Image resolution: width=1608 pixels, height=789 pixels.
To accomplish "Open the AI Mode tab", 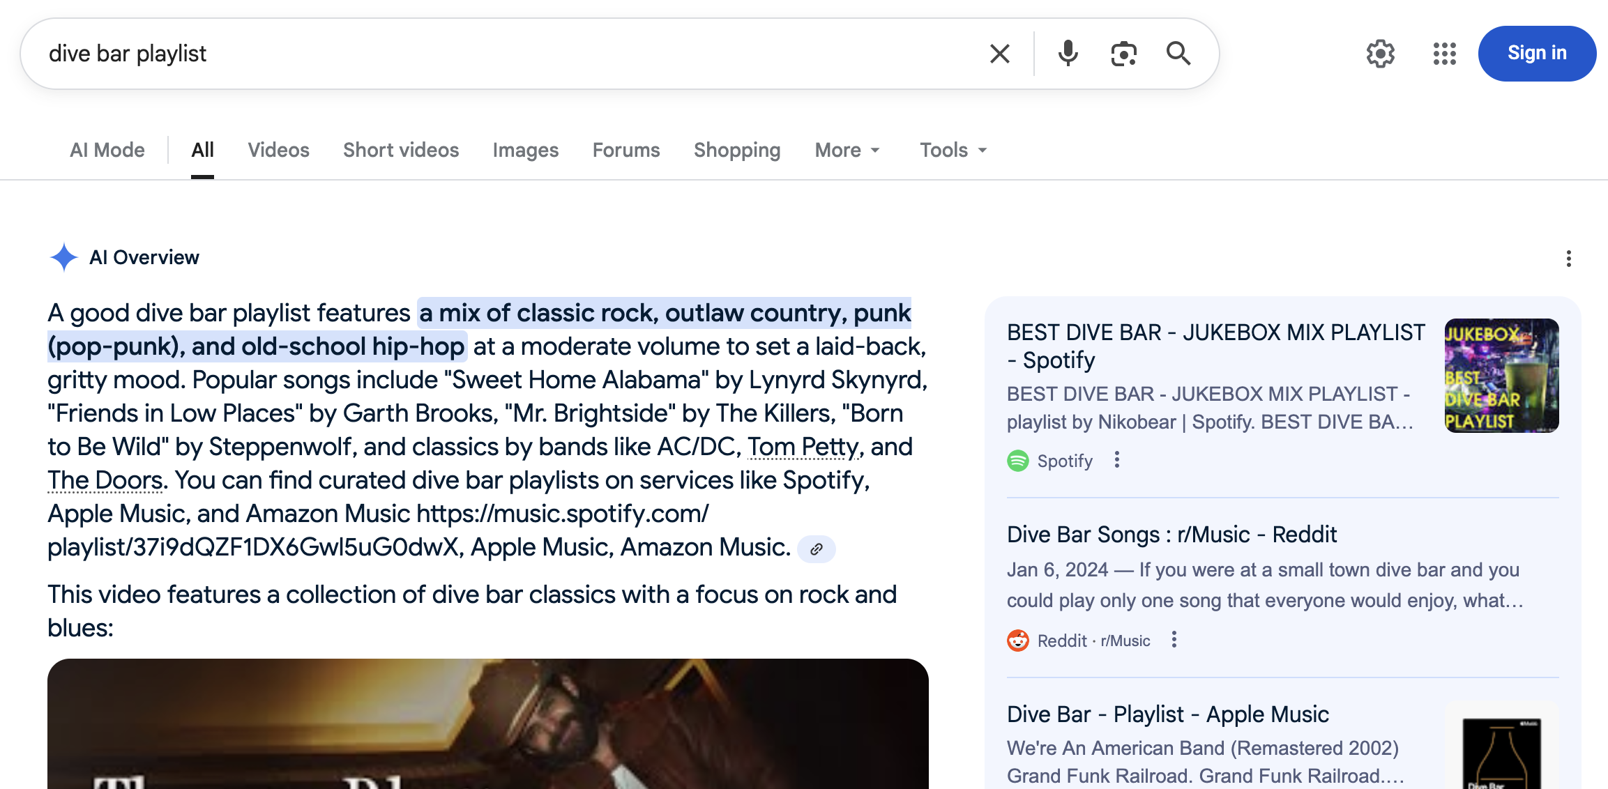I will (x=107, y=150).
